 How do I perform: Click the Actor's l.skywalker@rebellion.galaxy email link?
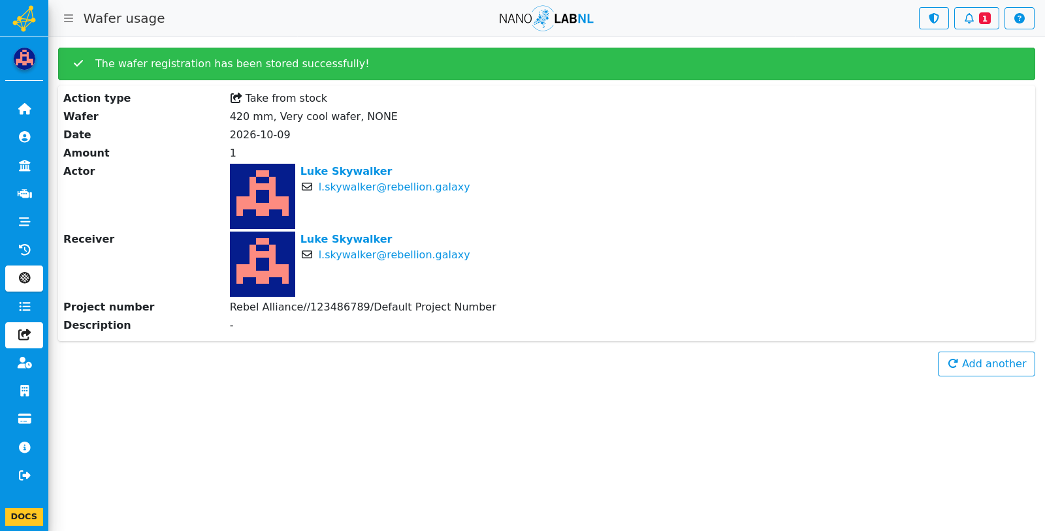(x=394, y=187)
